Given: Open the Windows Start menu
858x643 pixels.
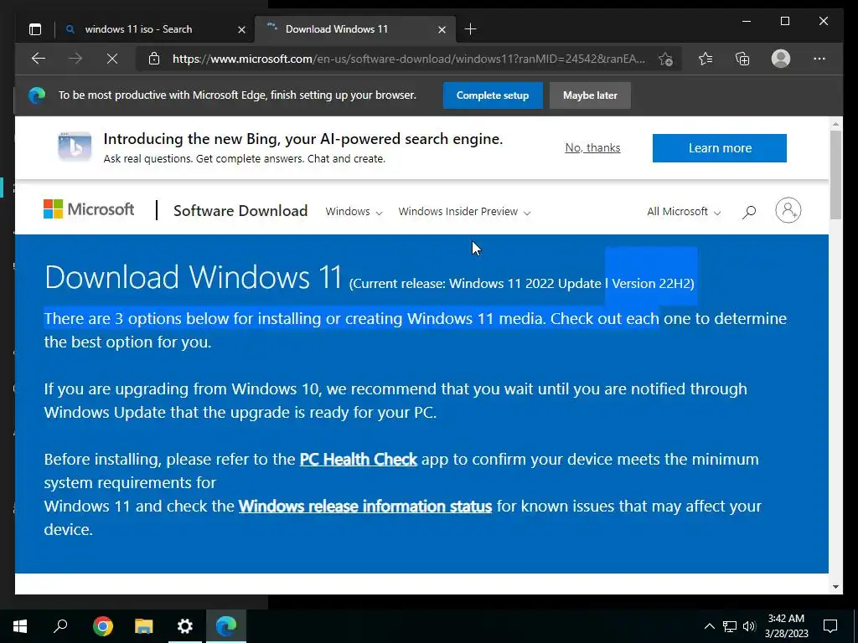Looking at the screenshot, I should click(x=20, y=626).
